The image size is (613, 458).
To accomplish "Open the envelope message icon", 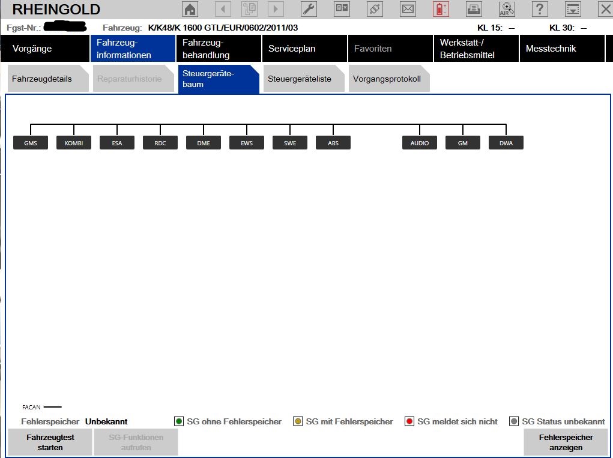I will [x=408, y=9].
